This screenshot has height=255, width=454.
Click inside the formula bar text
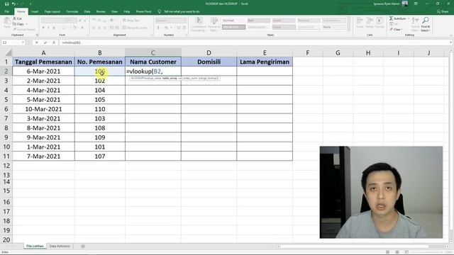pyautogui.click(x=72, y=42)
